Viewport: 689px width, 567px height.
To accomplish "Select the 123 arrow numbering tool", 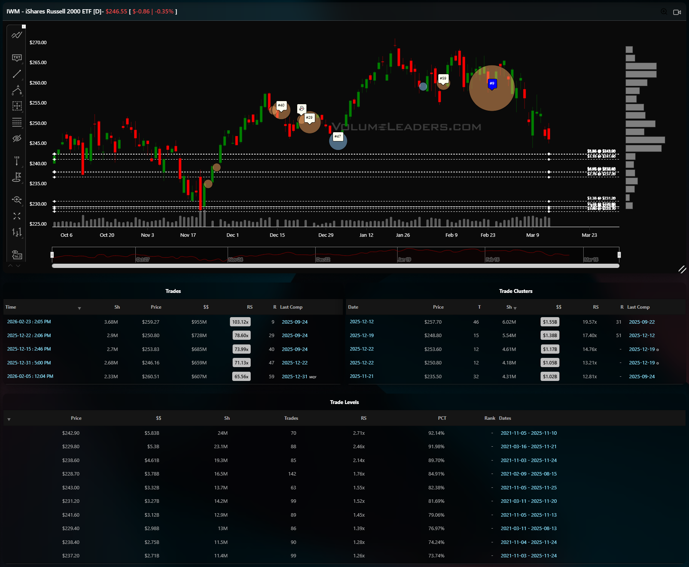I will pos(17,161).
